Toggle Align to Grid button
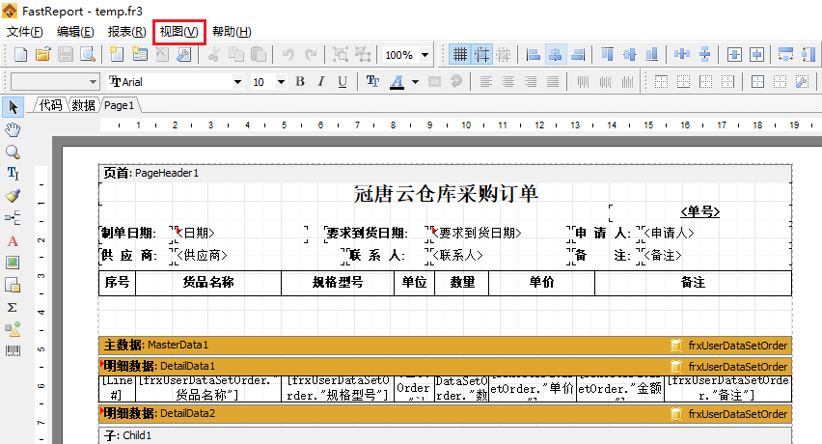The width and height of the screenshot is (822, 444). tap(481, 54)
